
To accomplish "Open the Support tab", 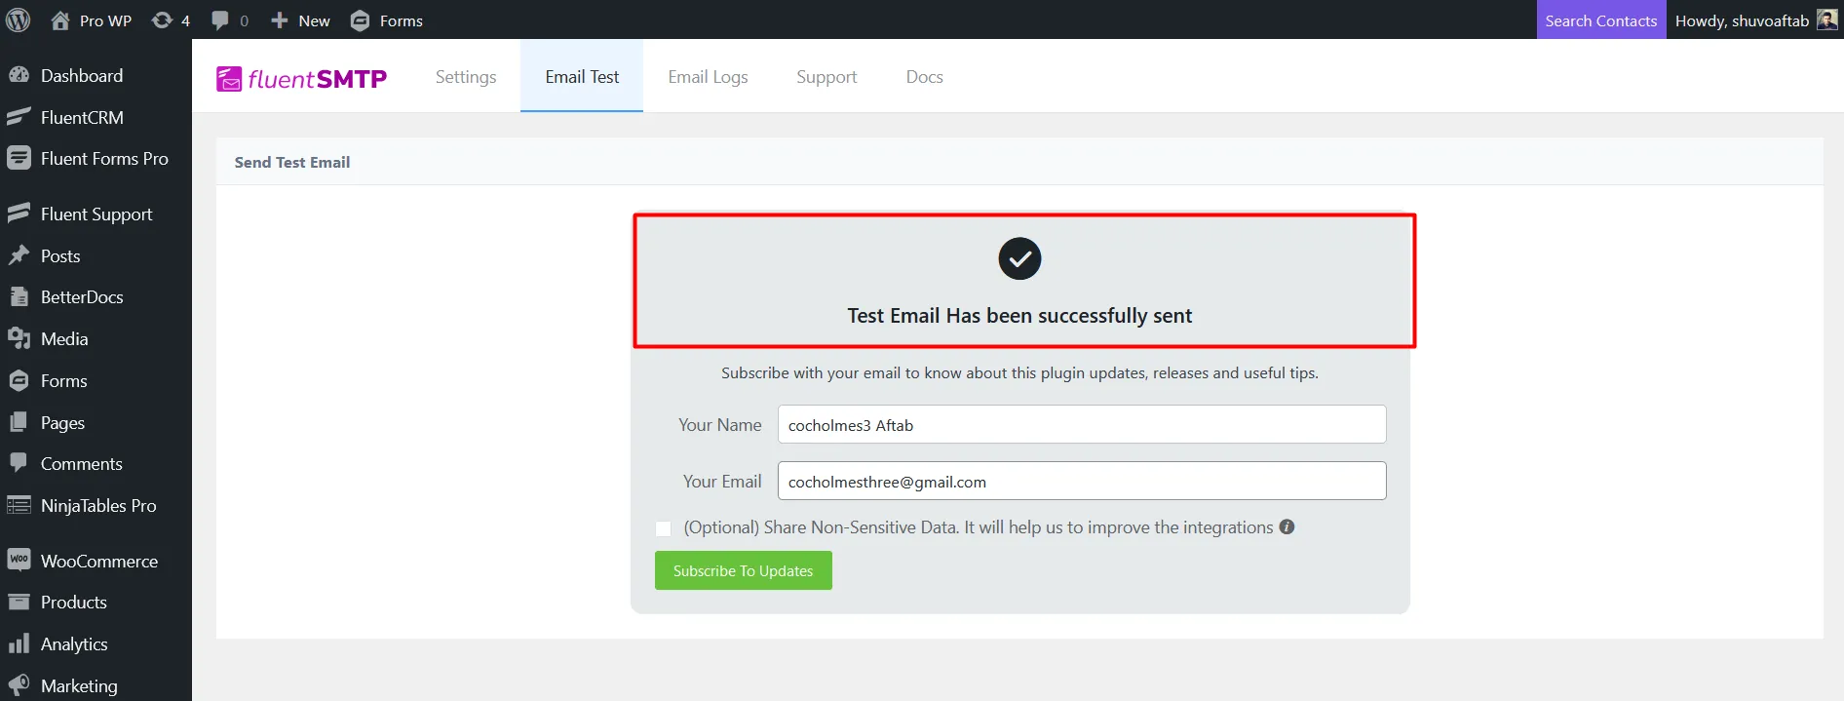I will click(x=826, y=76).
